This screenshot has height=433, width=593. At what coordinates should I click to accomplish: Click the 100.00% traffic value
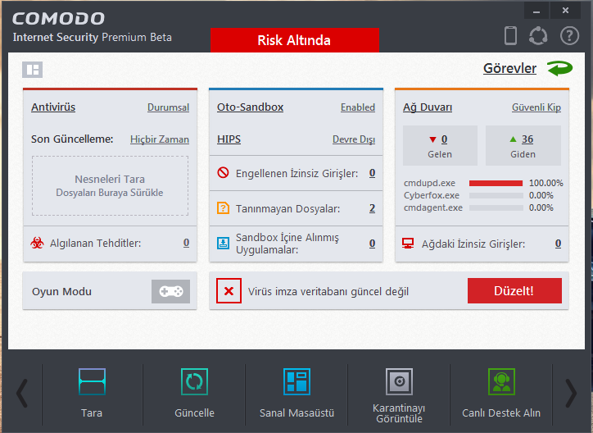[545, 183]
